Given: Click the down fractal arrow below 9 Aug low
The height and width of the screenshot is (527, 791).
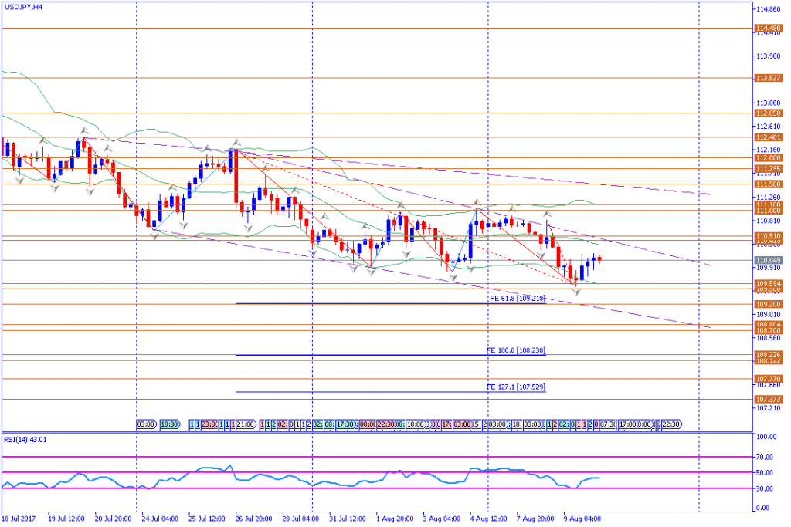Looking at the screenshot, I should pos(575,292).
